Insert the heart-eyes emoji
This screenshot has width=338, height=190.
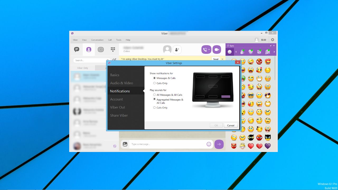268,61
